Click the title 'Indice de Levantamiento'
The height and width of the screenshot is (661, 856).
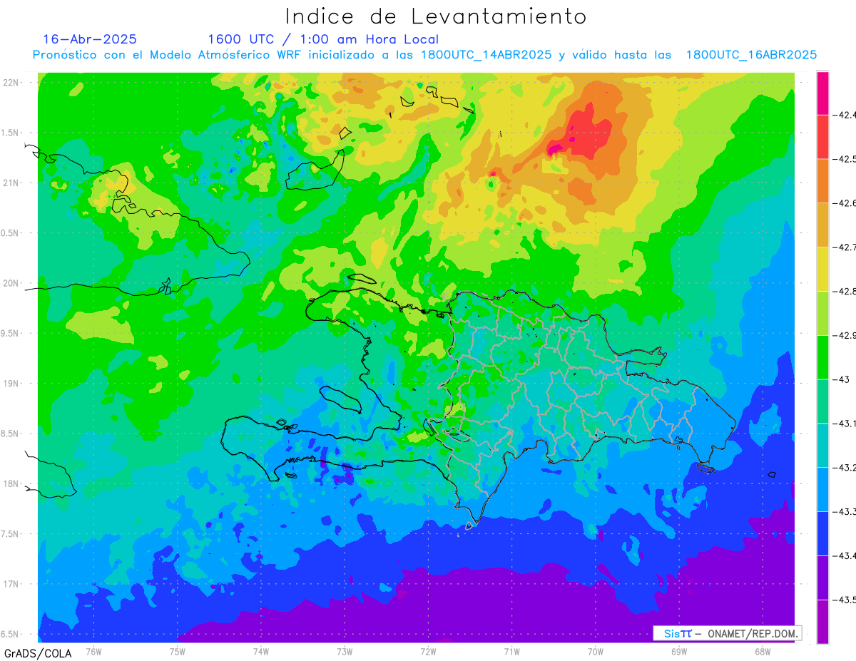pos(436,16)
